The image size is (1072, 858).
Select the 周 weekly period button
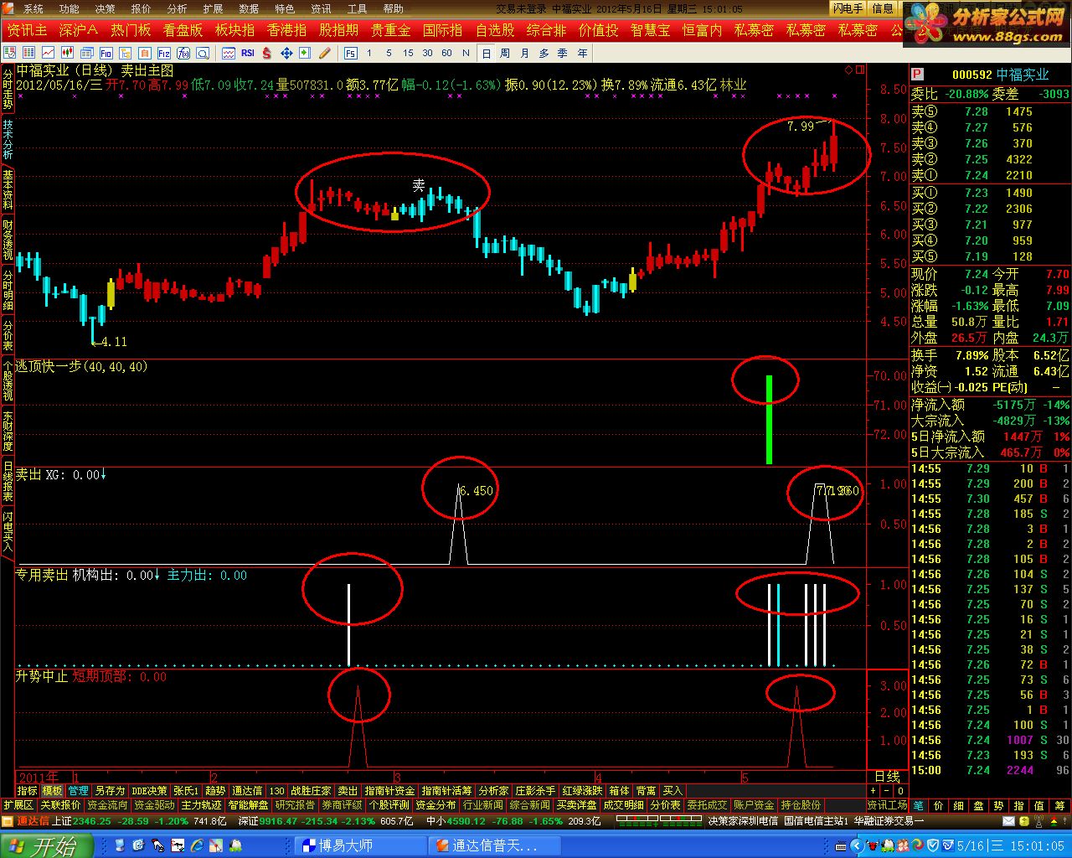505,53
